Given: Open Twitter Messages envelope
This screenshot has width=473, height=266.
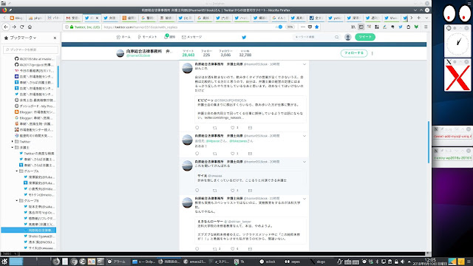Looking at the screenshot, I should (x=192, y=37).
